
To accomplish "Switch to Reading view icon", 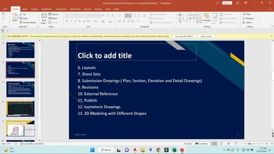I will coord(228,144).
